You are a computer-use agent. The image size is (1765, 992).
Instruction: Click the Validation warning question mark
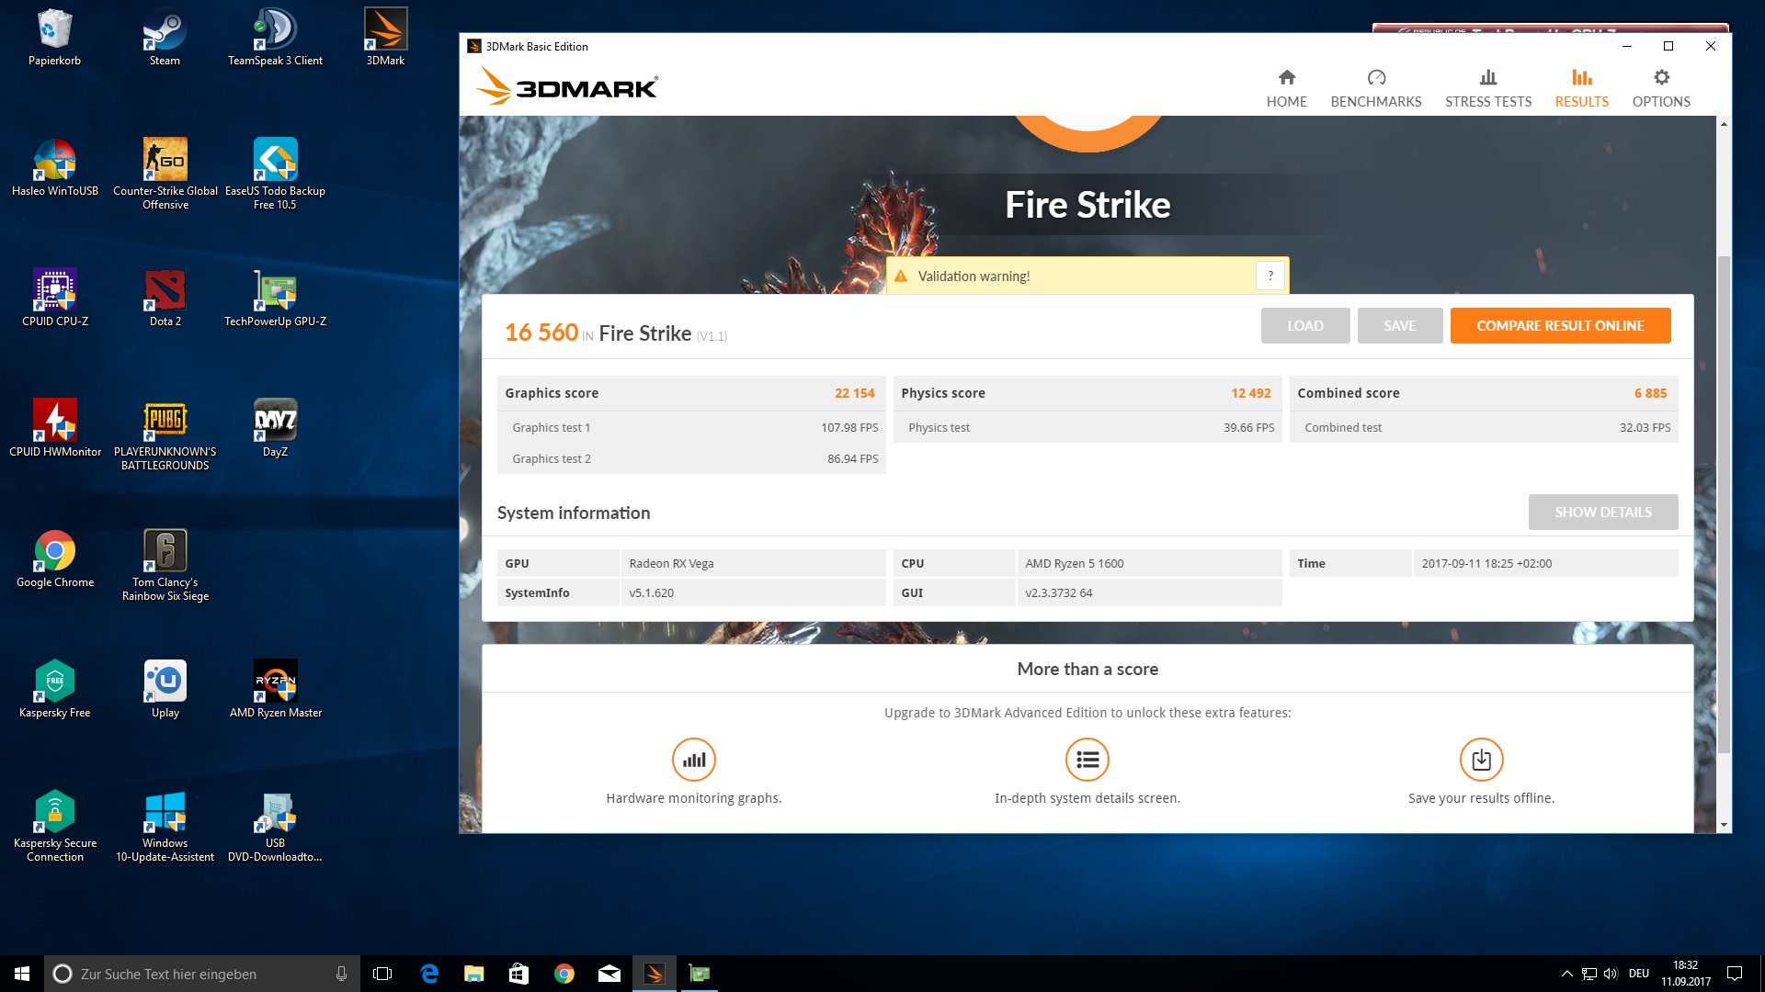(1270, 276)
